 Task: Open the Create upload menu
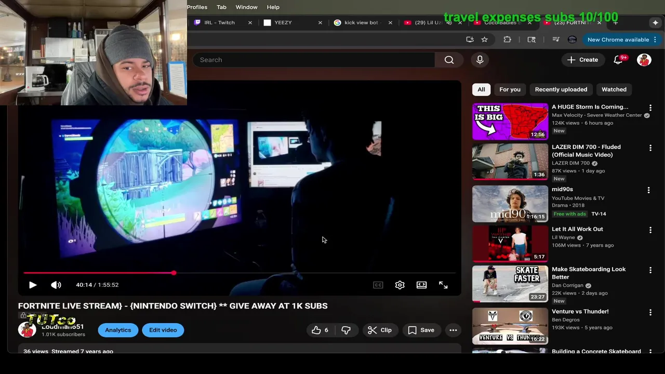(582, 60)
